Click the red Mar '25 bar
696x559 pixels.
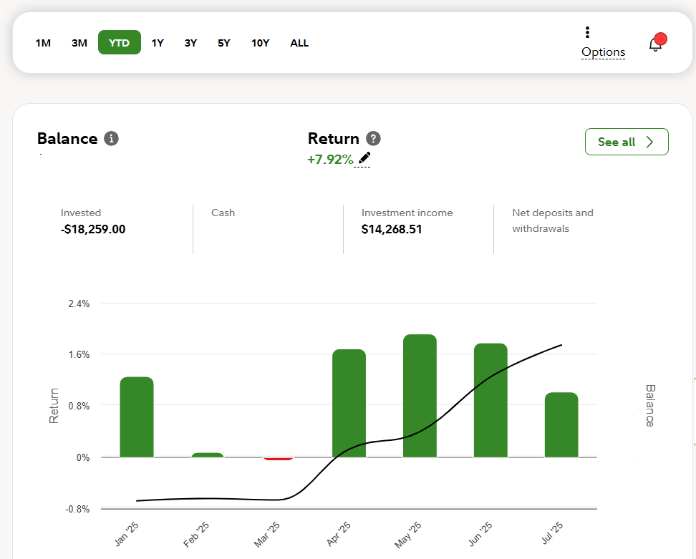coord(278,458)
